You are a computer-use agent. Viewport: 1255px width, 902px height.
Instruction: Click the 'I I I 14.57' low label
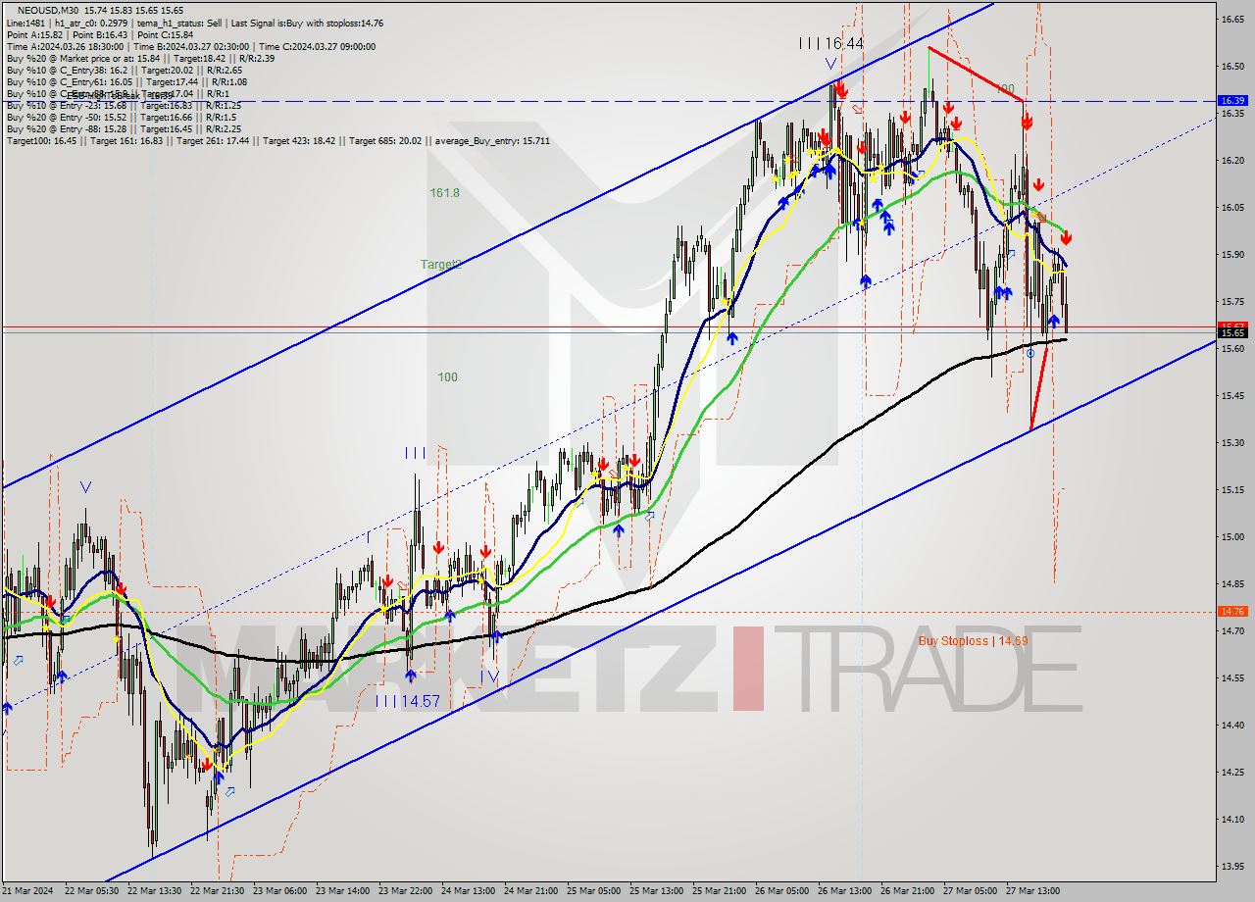[x=407, y=701]
